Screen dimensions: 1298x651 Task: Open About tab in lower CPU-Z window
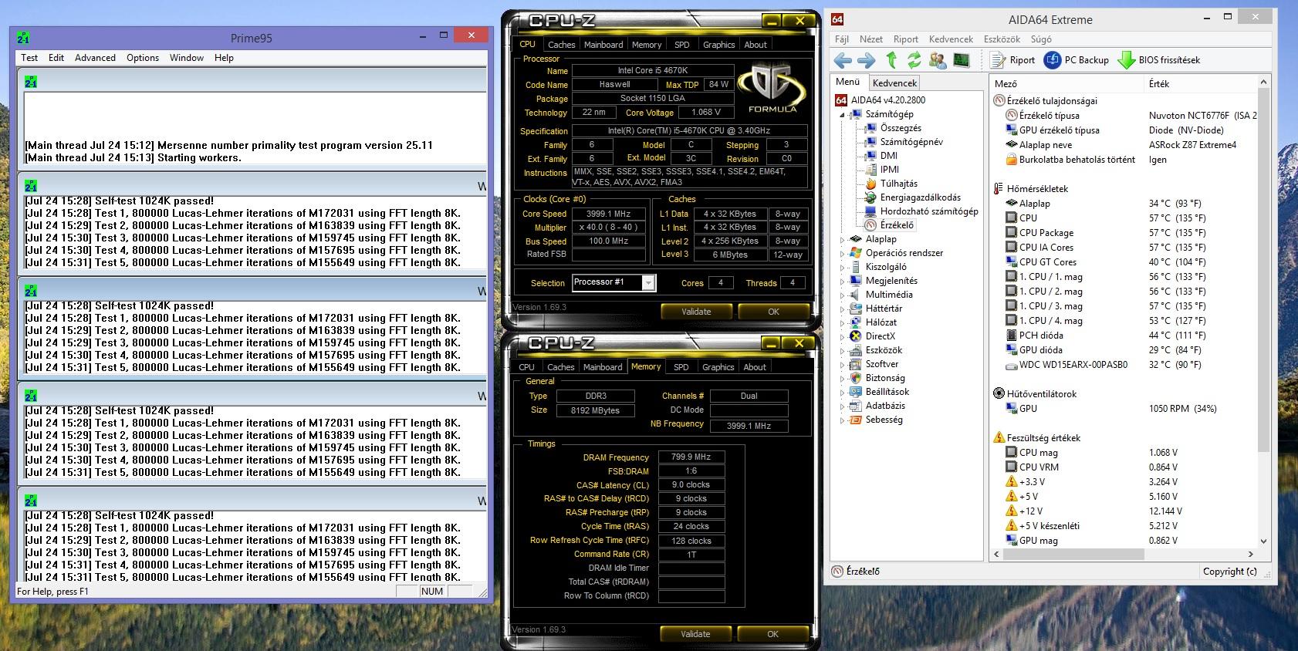(x=755, y=367)
